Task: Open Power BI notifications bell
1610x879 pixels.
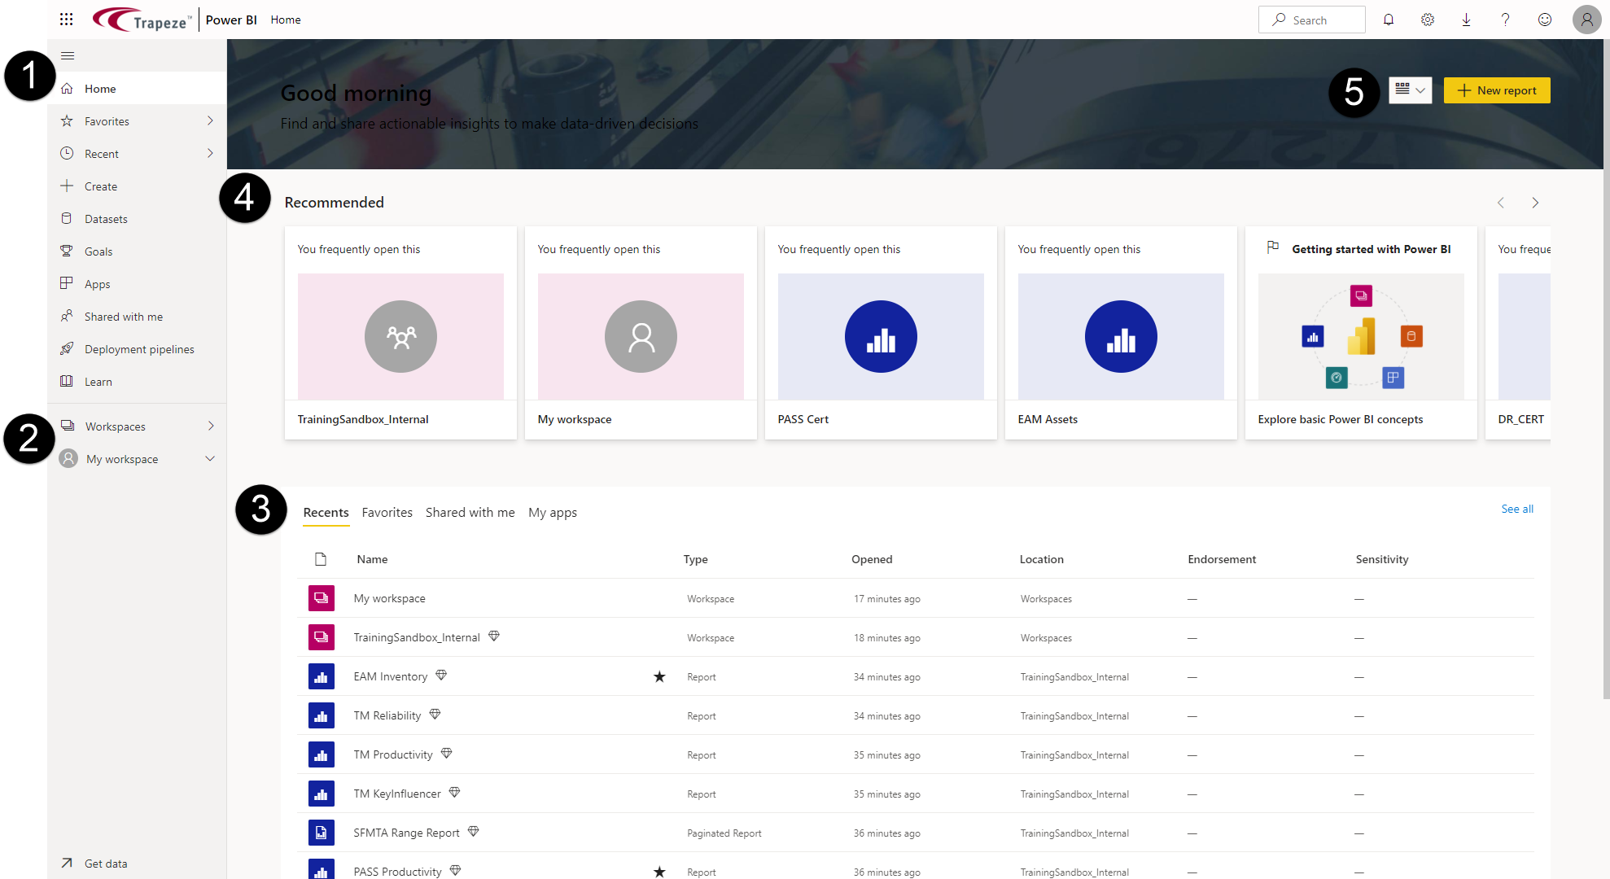Action: (x=1389, y=19)
